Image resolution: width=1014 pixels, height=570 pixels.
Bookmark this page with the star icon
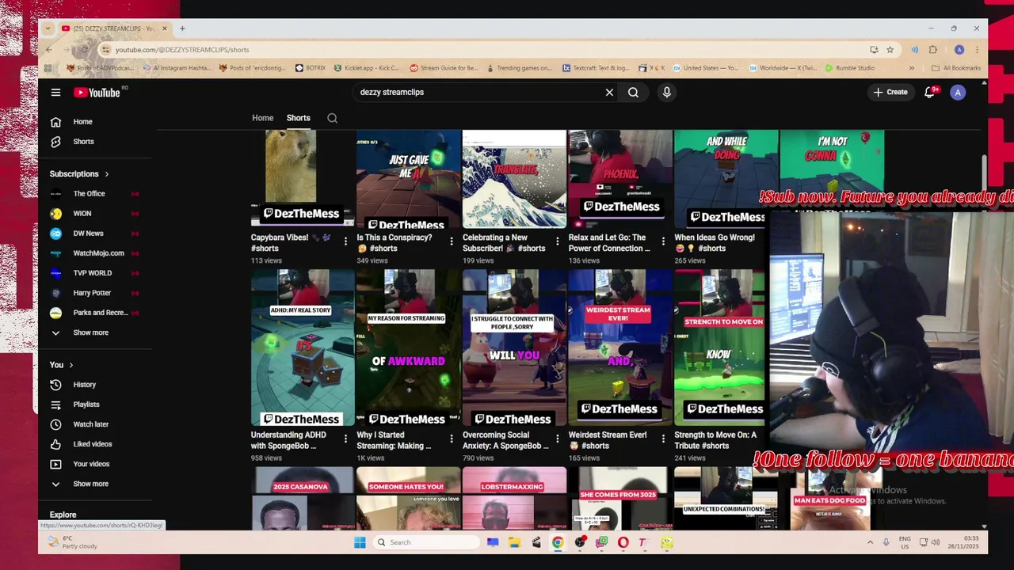click(x=890, y=49)
